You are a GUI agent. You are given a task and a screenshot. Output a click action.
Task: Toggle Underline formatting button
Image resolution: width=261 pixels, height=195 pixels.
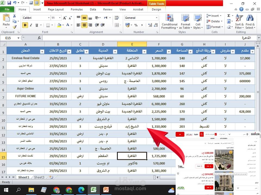coord(37,25)
